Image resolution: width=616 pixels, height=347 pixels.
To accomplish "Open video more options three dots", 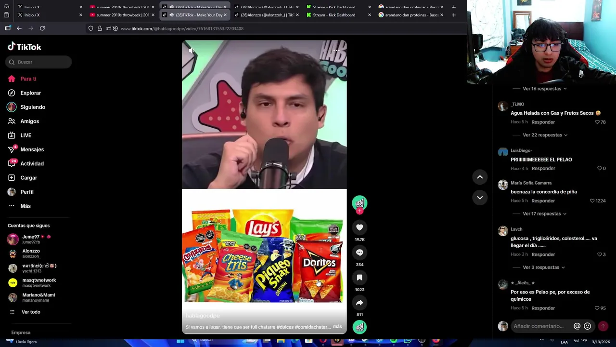I will coord(337,51).
